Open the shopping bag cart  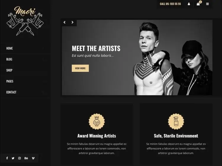click(x=198, y=4)
